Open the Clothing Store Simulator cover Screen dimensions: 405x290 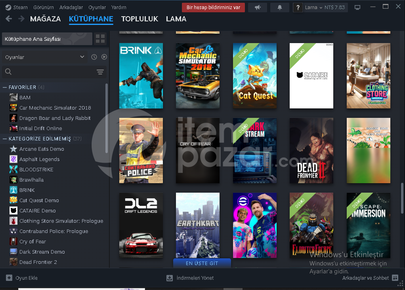pos(368,76)
